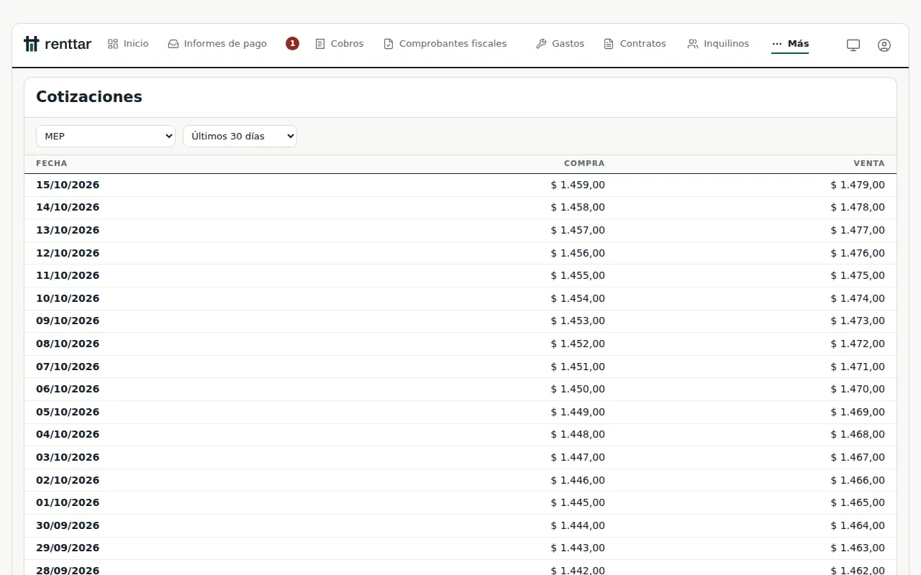Click the Contratos document icon
Viewport: 921px width, 575px height.
coord(609,44)
